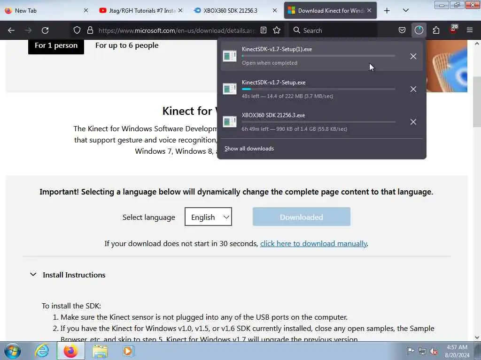The image size is (481, 360).
Task: Click the KinectSDK-v1.7-Setup.exe file icon
Action: 229,89
